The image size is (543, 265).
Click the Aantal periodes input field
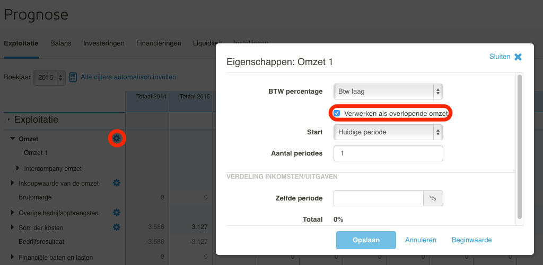tap(388, 153)
